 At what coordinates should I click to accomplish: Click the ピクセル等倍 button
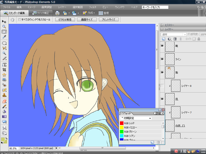[x=65, y=20]
